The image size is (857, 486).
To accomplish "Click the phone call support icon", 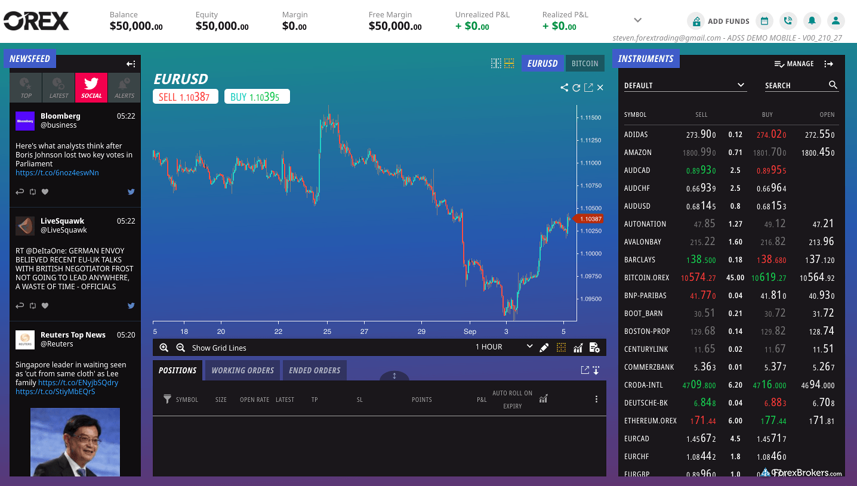I will 788,21.
